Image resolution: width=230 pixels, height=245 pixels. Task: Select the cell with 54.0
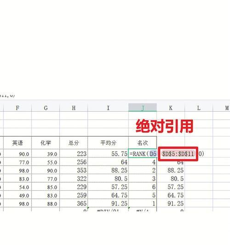17,187
